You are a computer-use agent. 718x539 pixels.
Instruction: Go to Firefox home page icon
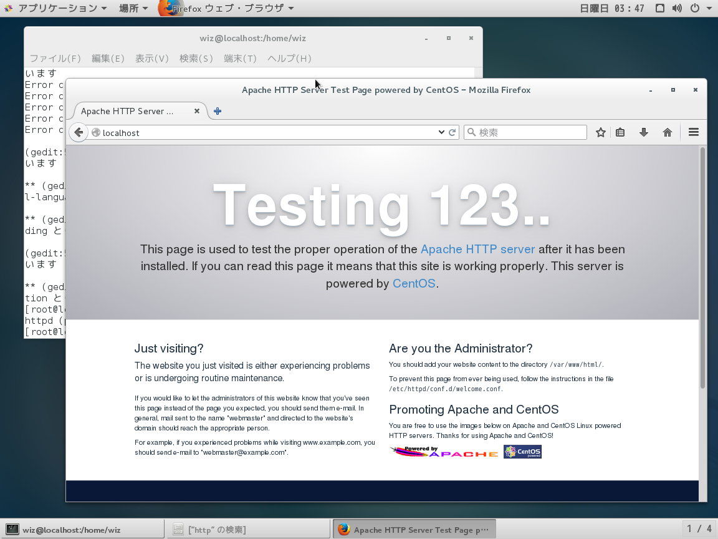tap(667, 132)
